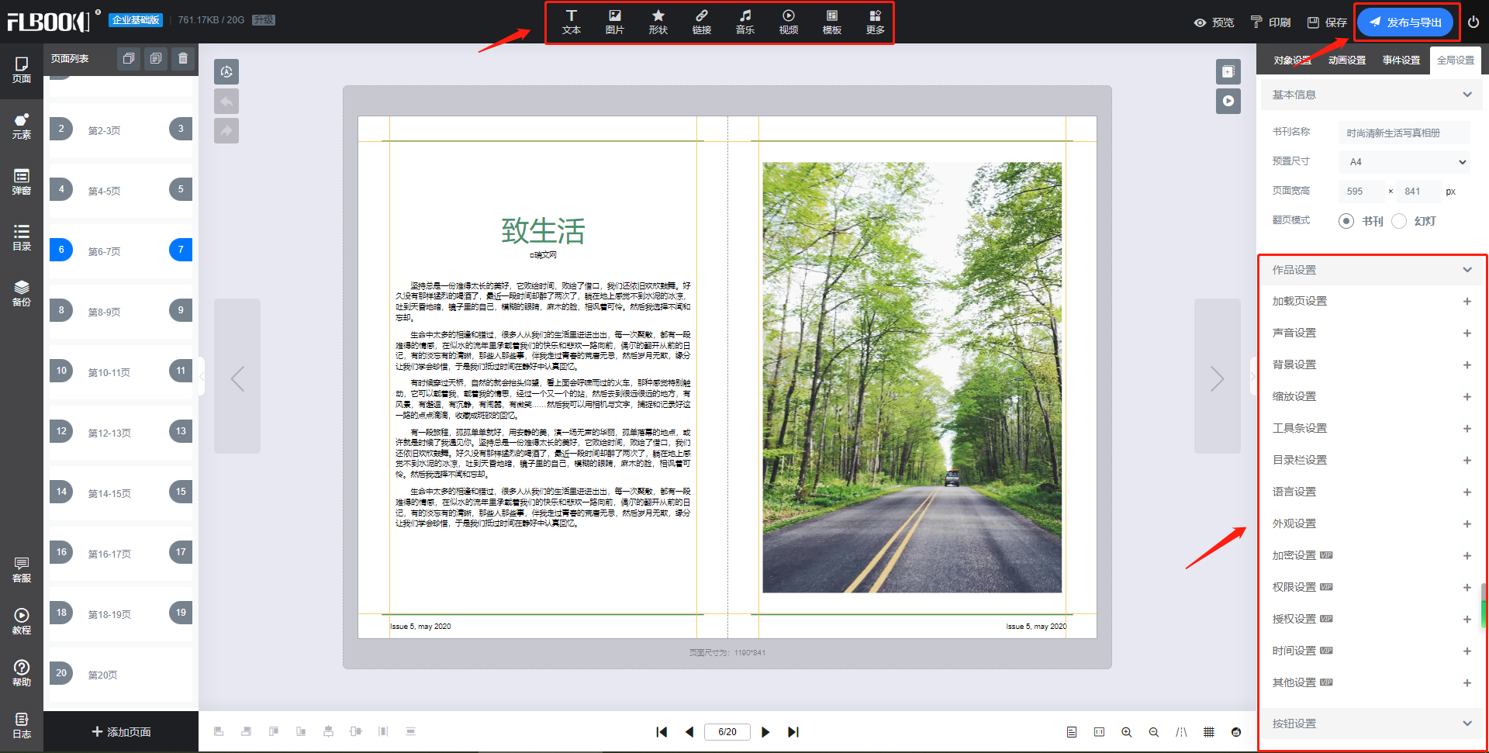Click the add page icon right of canvas
This screenshot has height=753, width=1489.
point(1228,71)
